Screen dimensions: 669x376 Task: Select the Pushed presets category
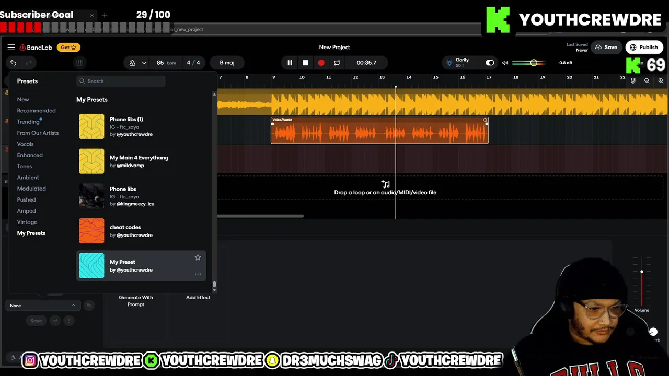pos(26,199)
